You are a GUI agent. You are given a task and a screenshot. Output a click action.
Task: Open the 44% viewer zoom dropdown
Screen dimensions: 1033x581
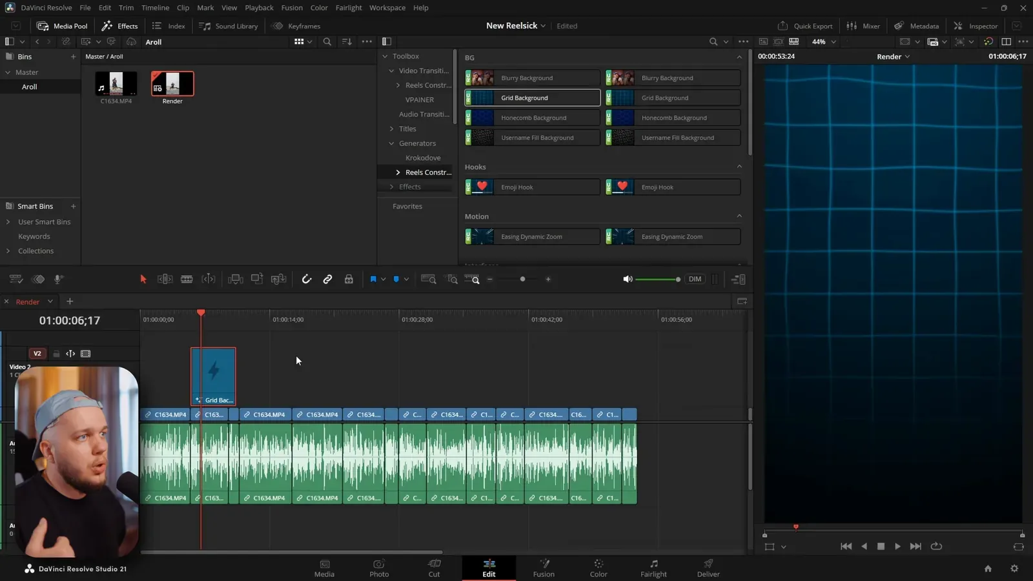pyautogui.click(x=824, y=41)
